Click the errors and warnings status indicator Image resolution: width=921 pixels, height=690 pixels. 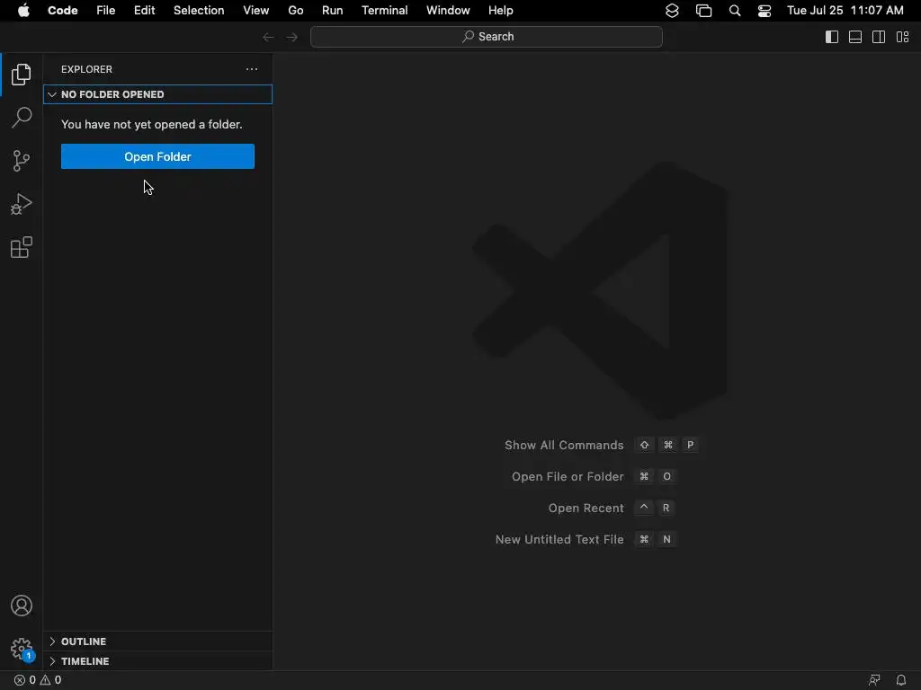coord(38,680)
